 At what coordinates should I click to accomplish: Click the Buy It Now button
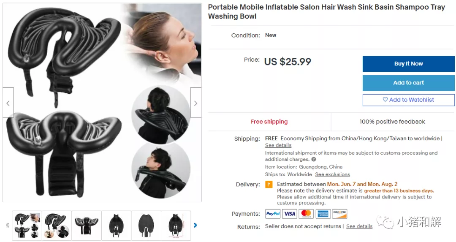click(409, 64)
